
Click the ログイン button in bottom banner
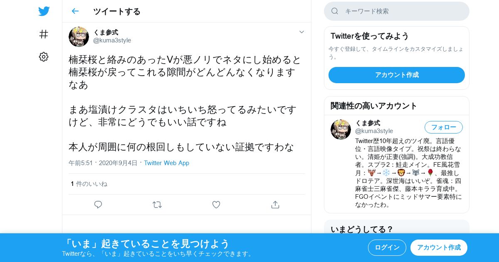pos(387,247)
